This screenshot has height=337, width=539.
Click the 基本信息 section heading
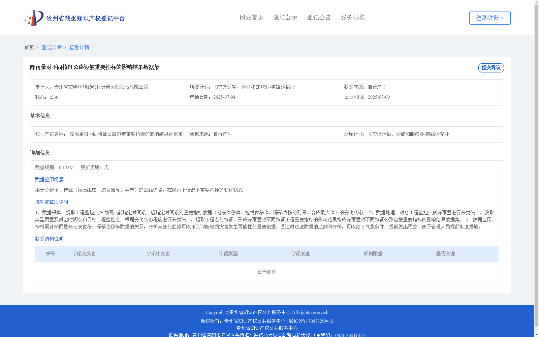click(40, 116)
